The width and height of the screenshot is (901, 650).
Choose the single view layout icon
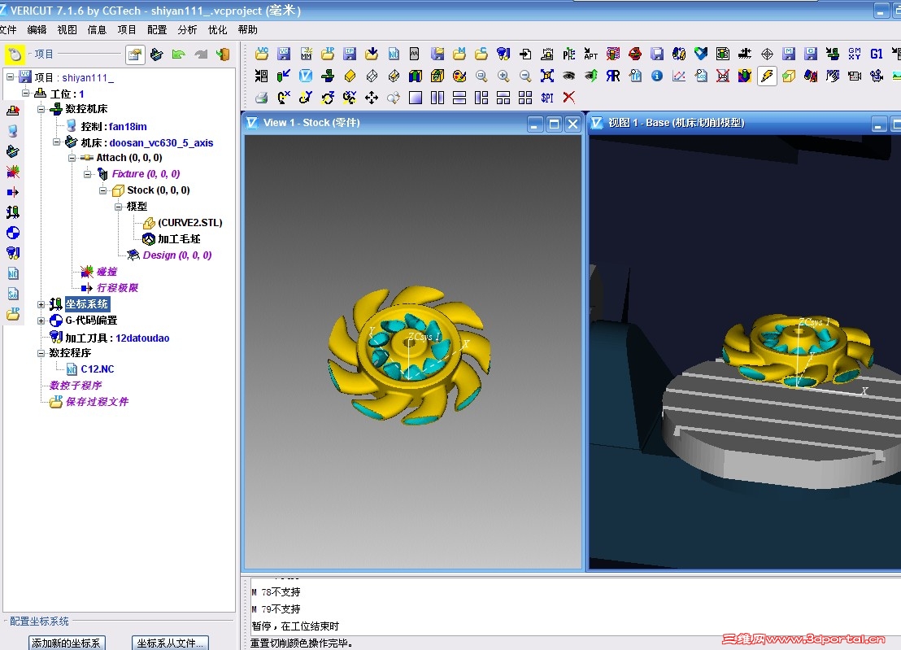(x=416, y=98)
